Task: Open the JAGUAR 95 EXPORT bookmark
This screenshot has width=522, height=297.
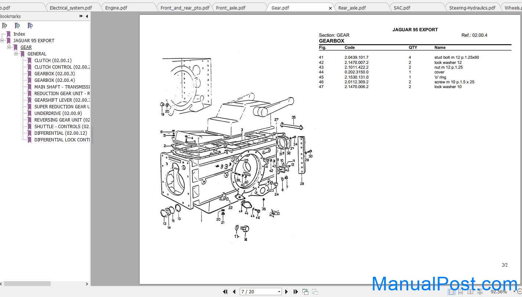Action: pos(34,41)
